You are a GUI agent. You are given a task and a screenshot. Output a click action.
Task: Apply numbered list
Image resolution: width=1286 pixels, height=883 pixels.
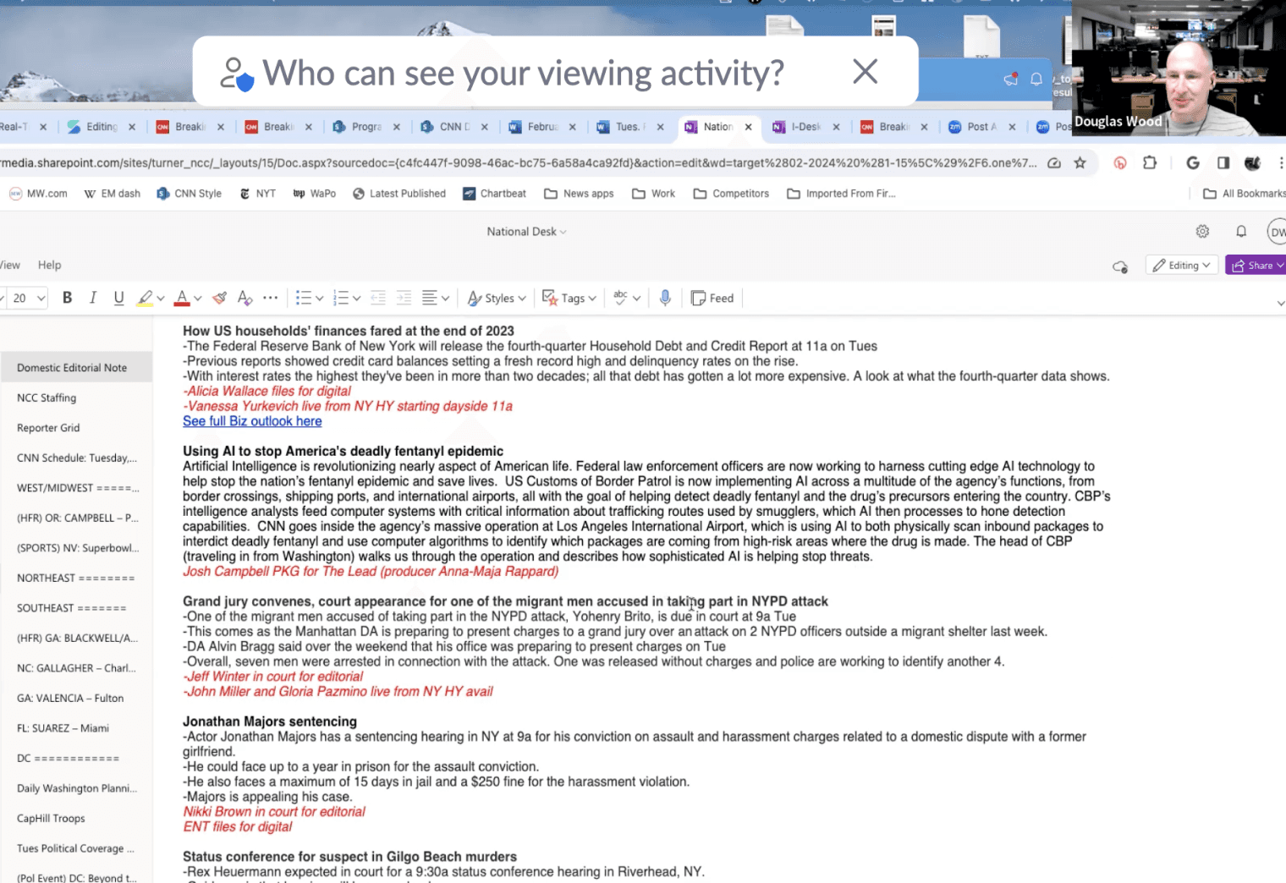pyautogui.click(x=340, y=298)
